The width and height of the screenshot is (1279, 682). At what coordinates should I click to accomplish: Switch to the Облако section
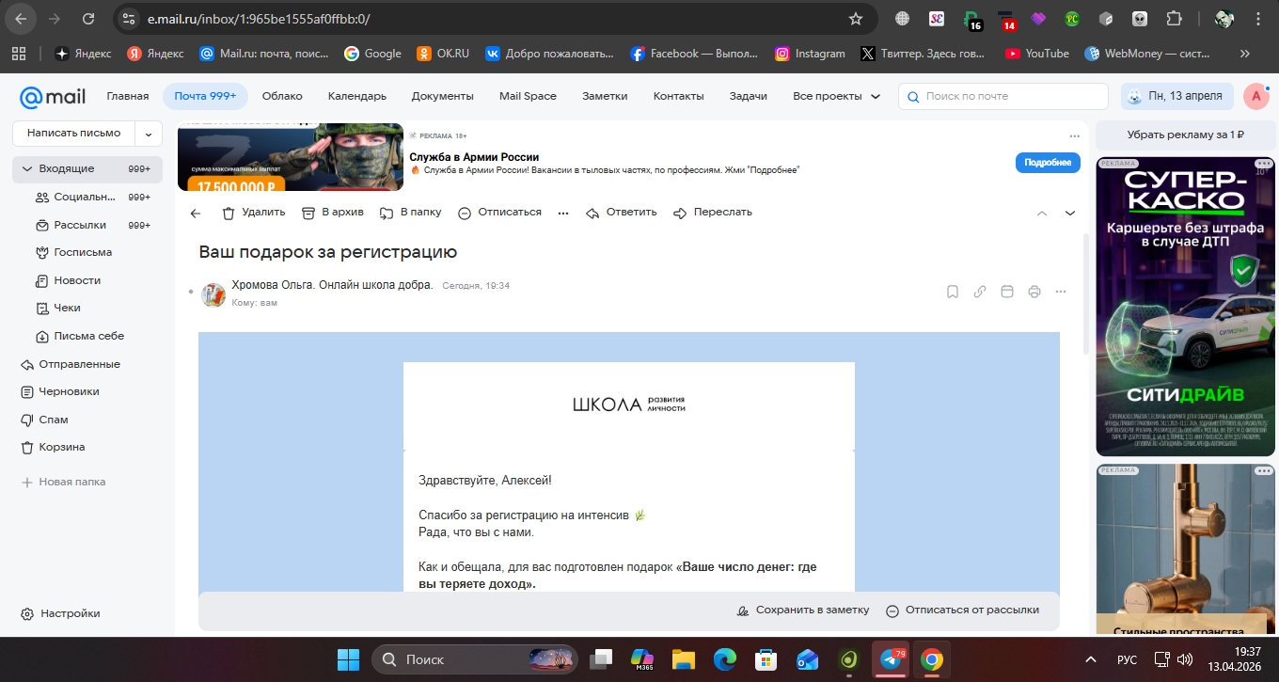282,96
